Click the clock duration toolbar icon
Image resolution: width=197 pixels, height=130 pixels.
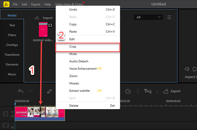pos(128,91)
